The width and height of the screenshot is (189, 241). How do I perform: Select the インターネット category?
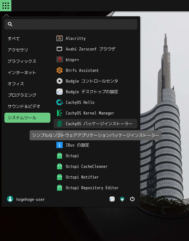coord(27,72)
